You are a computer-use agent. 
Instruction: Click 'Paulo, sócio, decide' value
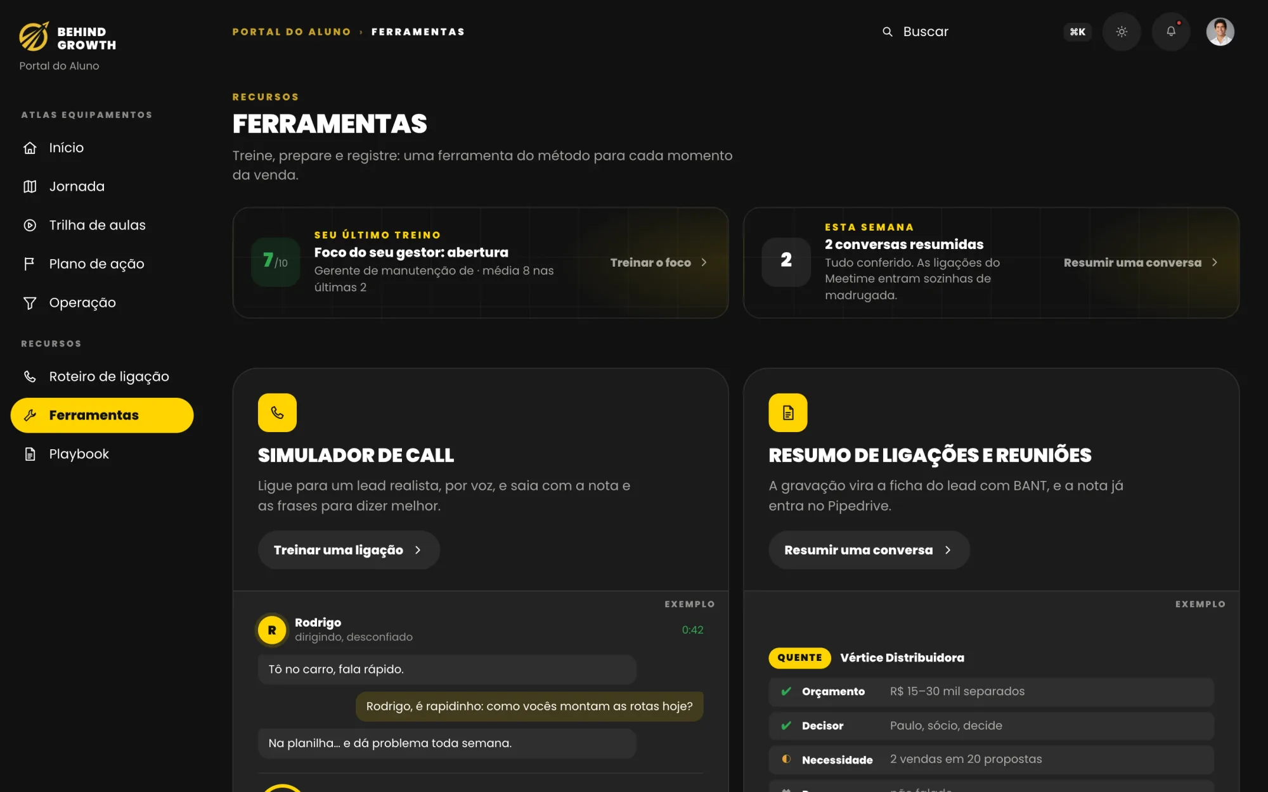[946, 725]
